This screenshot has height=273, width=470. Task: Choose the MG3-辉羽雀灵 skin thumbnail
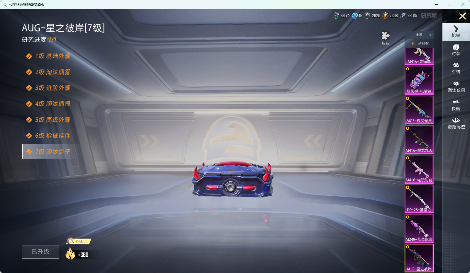(x=419, y=110)
